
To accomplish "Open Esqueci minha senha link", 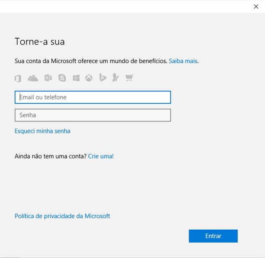I will (x=42, y=131).
